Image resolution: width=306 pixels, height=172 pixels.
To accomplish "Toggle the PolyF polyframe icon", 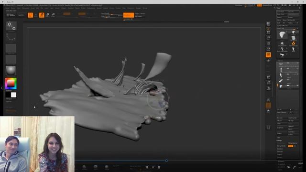I will point(269,128).
